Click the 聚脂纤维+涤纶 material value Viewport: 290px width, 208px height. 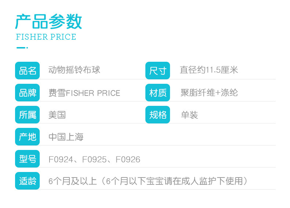209,93
